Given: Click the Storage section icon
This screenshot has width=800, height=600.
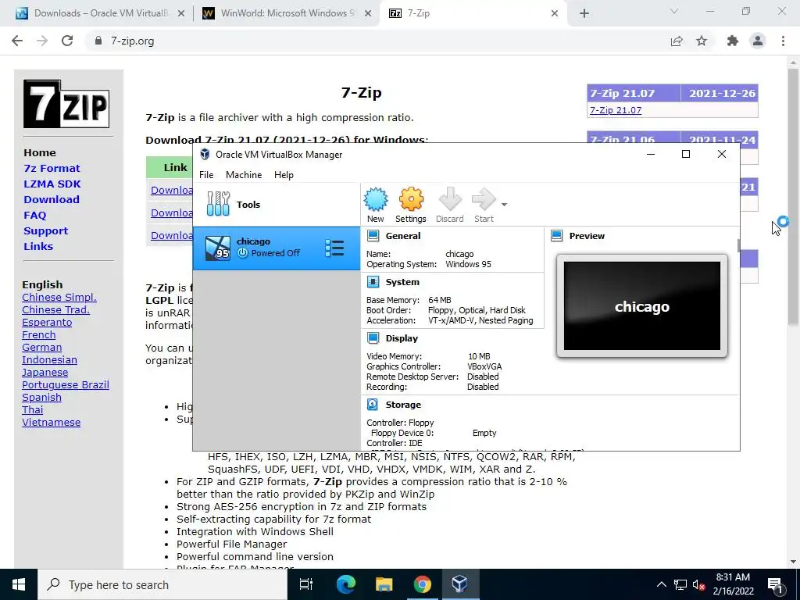Looking at the screenshot, I should coord(373,405).
